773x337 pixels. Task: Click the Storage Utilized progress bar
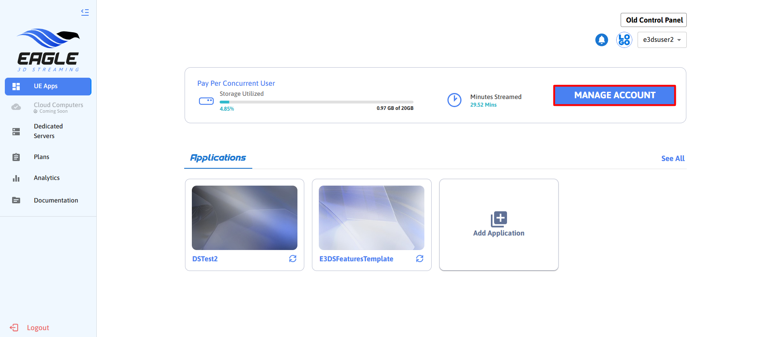tap(316, 102)
